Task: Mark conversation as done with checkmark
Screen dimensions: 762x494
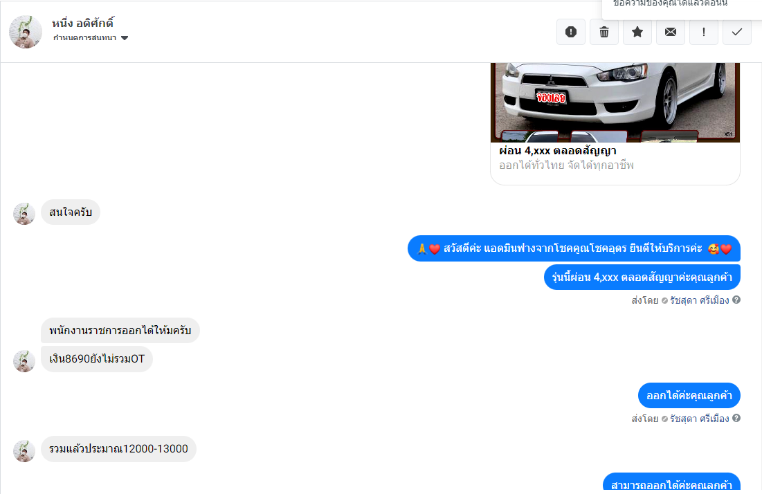Action: click(736, 32)
